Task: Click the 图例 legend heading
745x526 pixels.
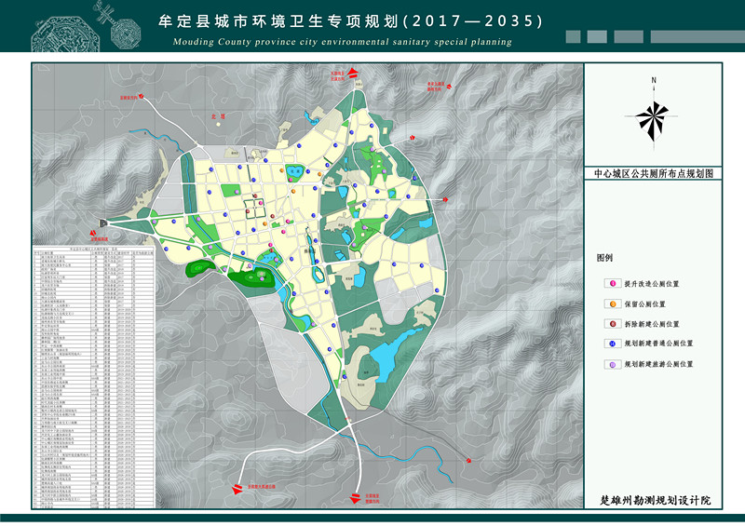Action: [605, 257]
